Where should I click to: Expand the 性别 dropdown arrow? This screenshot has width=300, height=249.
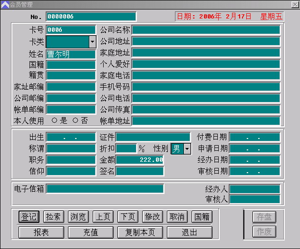coord(187,149)
